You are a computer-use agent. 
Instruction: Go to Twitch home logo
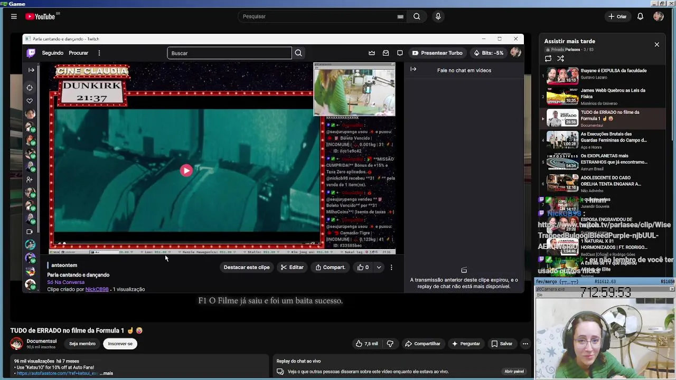(32, 53)
